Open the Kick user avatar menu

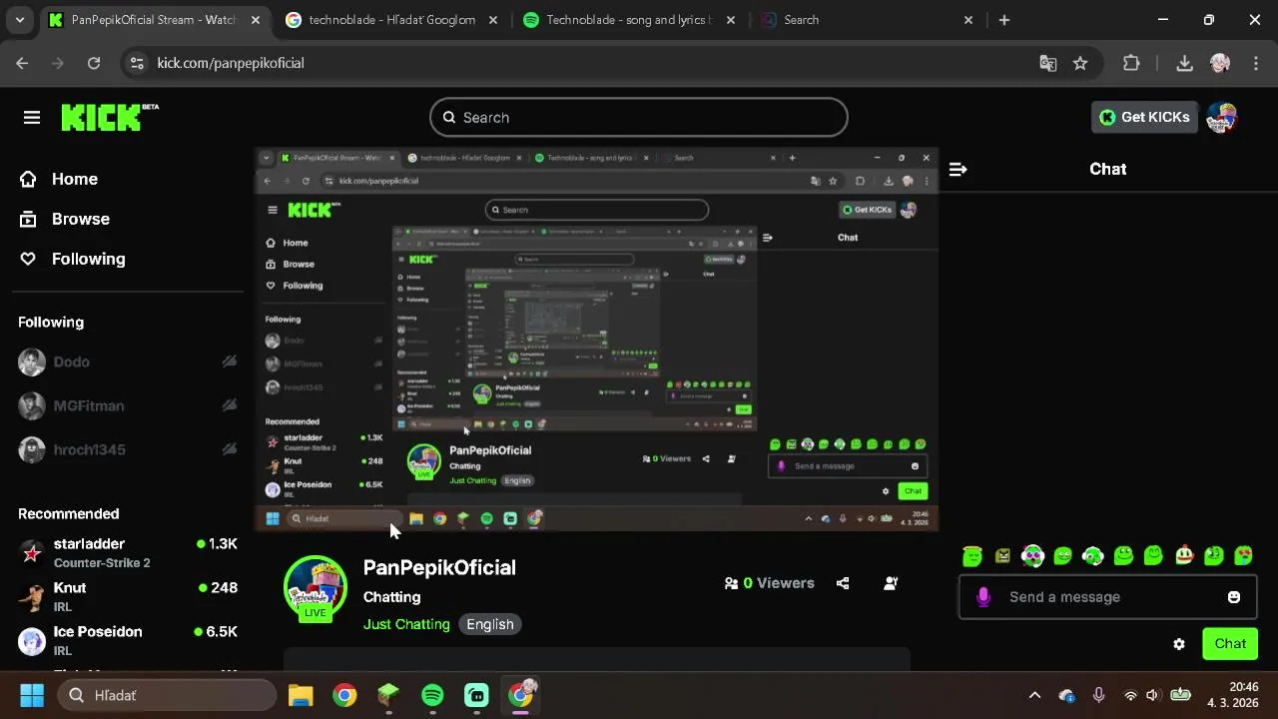click(1221, 117)
